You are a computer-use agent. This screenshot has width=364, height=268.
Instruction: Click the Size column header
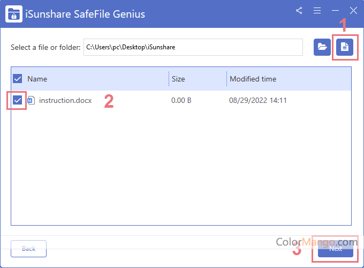click(x=178, y=79)
